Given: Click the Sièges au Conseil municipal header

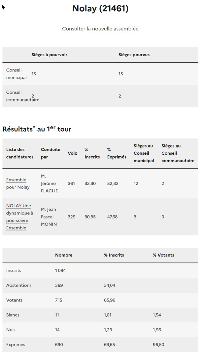Looking at the screenshot, I should tap(144, 153).
